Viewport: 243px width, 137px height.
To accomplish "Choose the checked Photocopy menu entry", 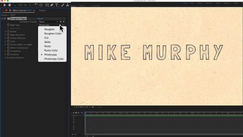I will click(52, 55).
